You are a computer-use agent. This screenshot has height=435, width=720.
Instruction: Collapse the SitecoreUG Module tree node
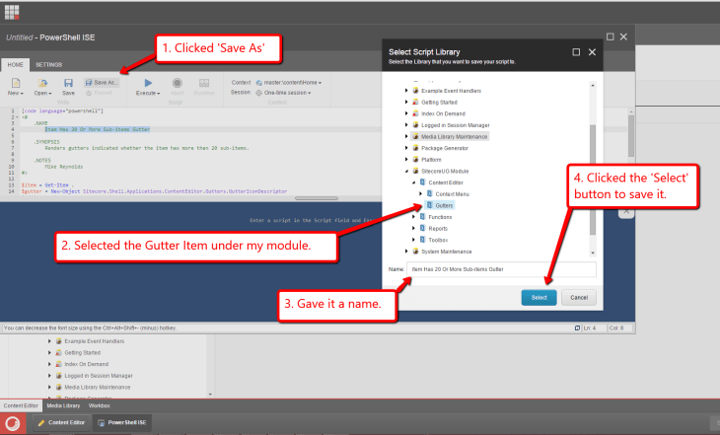point(406,171)
